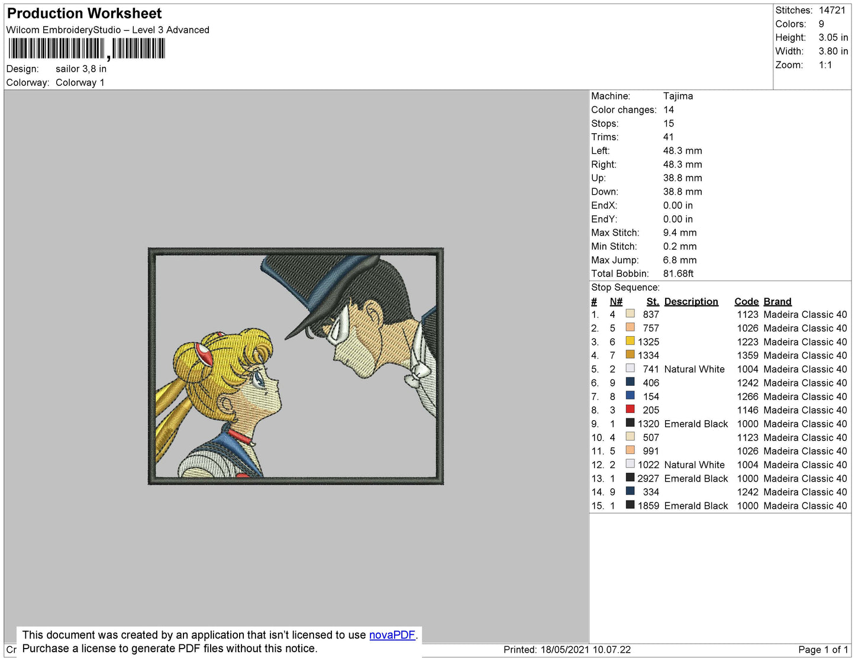The height and width of the screenshot is (661, 855).
Task: Click the 'Colorway 1' value
Action: (x=80, y=83)
